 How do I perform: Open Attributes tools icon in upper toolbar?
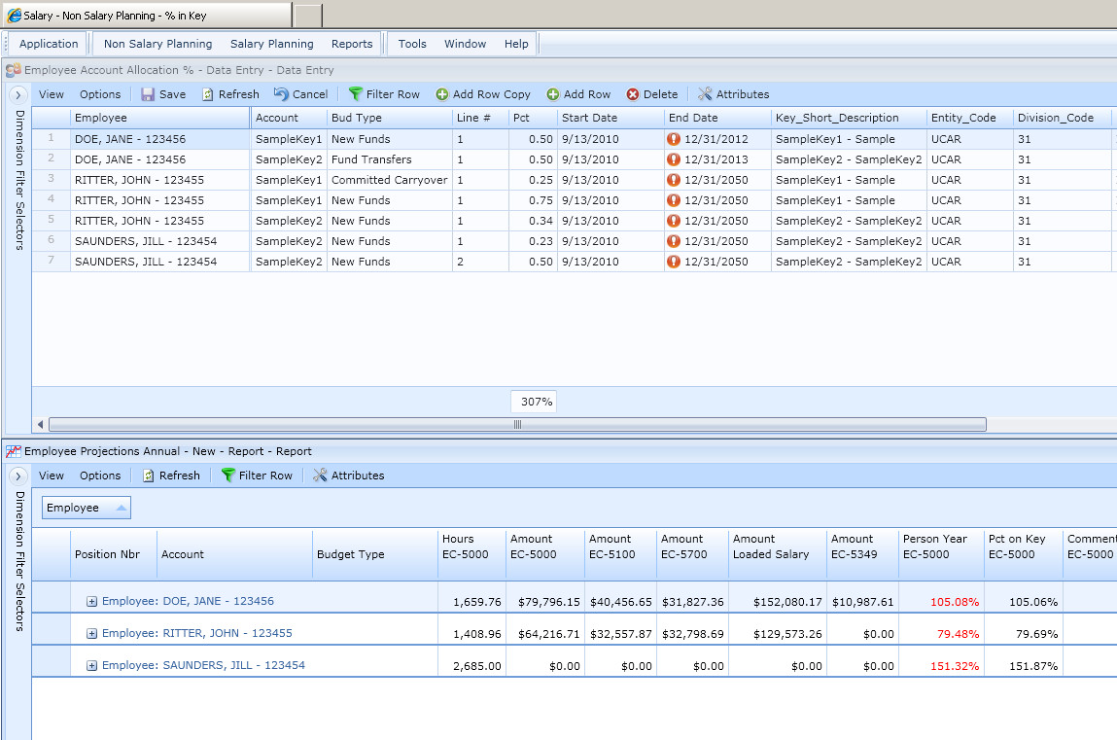coord(705,94)
